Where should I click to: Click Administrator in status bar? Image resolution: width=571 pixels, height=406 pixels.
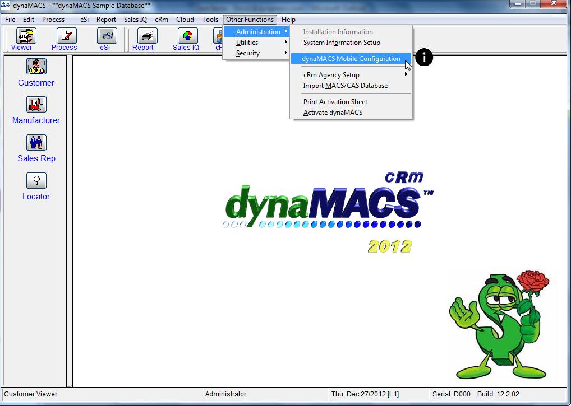click(226, 394)
